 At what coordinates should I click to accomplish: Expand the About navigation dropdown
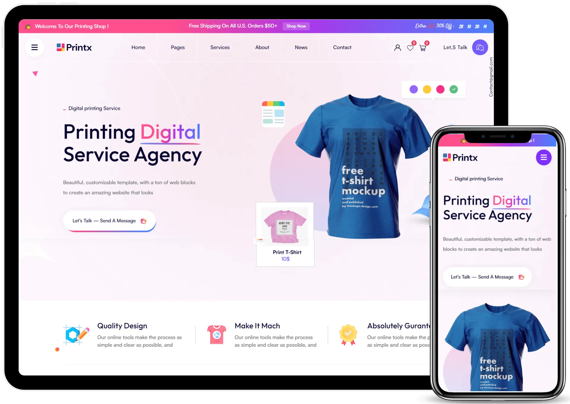(x=262, y=47)
